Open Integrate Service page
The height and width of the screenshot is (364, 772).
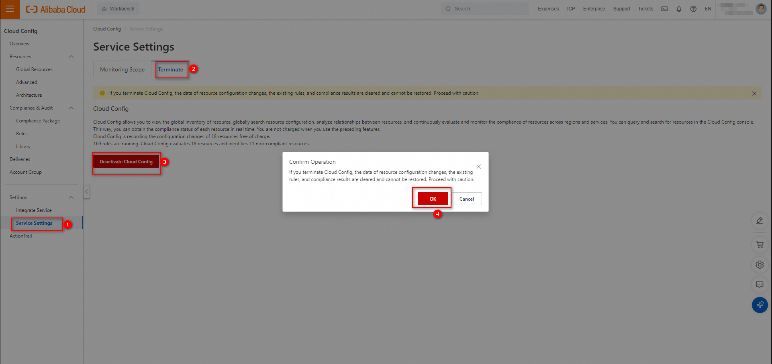click(34, 210)
